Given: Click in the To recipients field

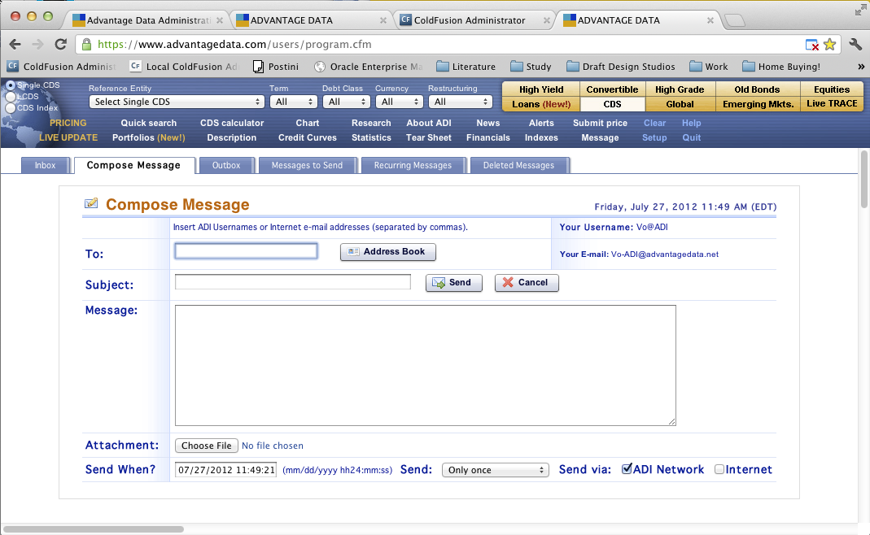Looking at the screenshot, I should (x=246, y=251).
